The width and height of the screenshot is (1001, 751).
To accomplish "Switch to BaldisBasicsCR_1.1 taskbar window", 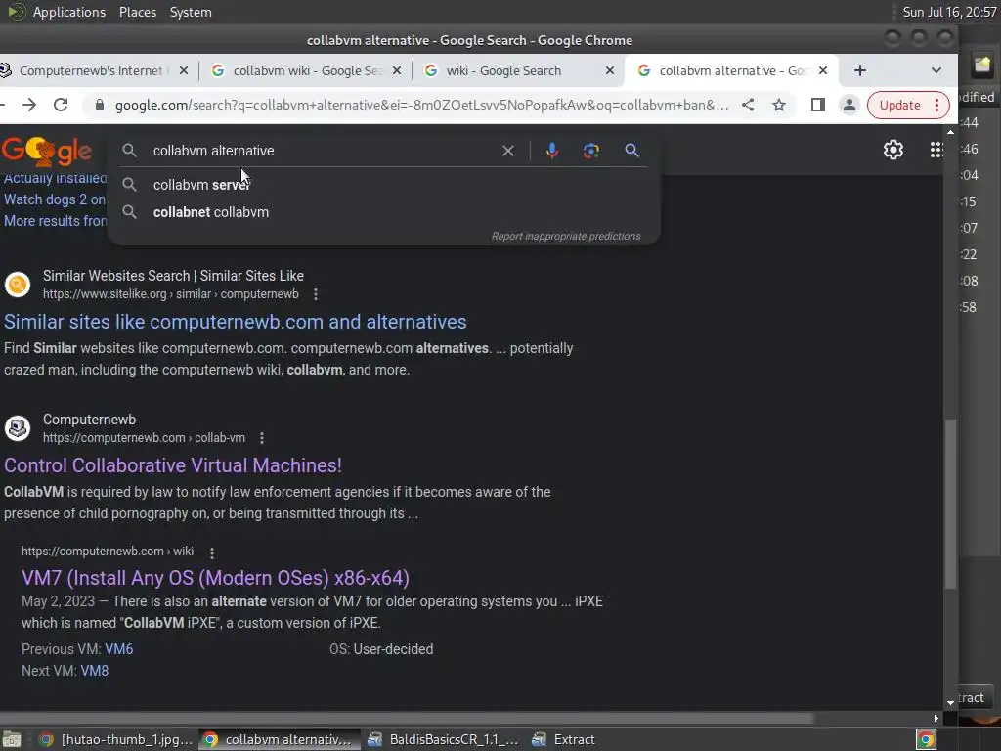I will [444, 739].
